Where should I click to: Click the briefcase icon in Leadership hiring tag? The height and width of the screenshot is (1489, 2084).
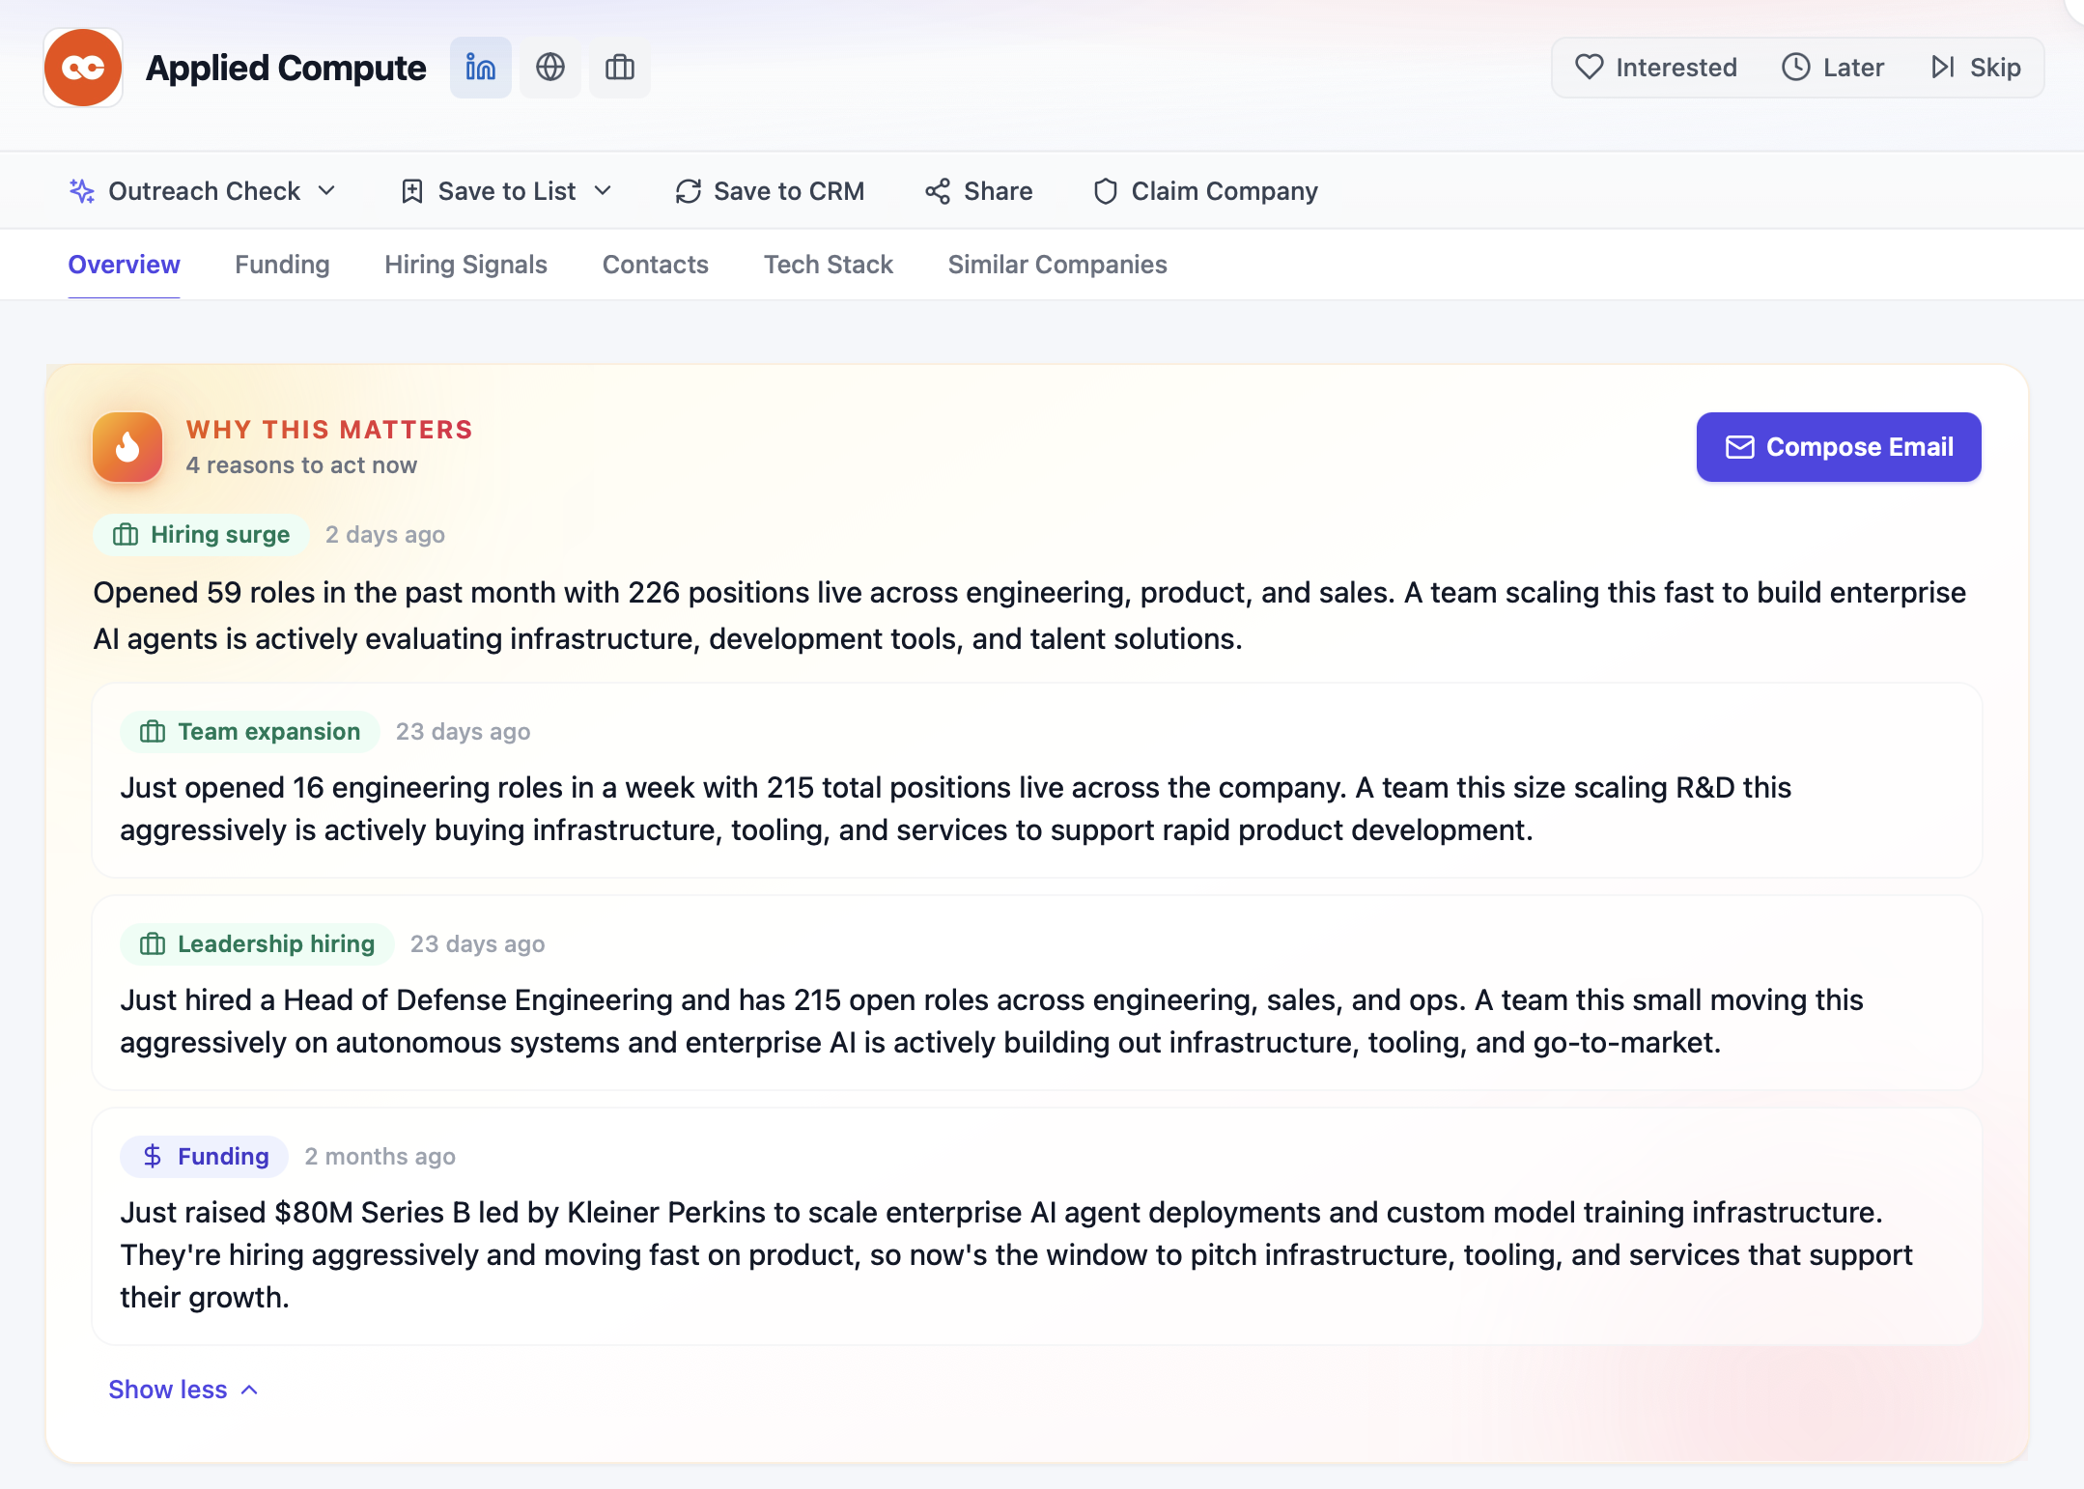pos(153,944)
